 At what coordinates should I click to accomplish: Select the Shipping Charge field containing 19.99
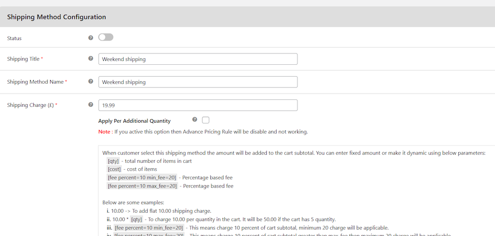(x=198, y=105)
